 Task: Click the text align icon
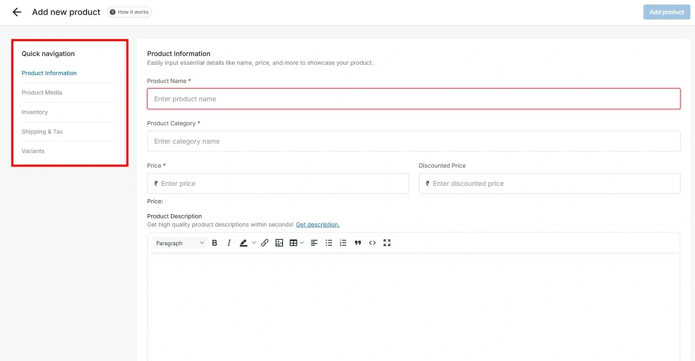[314, 243]
